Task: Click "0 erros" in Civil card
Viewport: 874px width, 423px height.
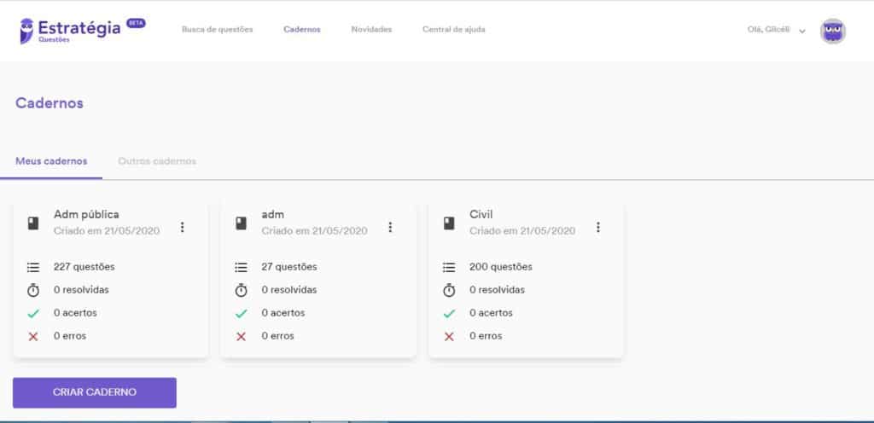Action: click(486, 336)
